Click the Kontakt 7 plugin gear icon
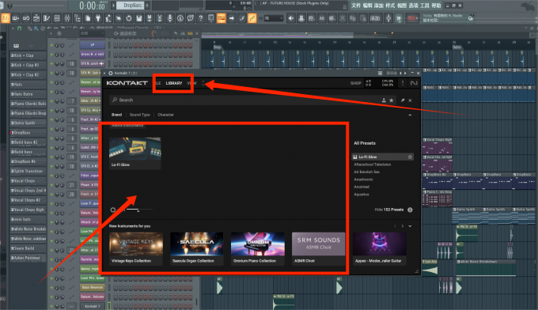Image resolution: width=538 pixels, height=310 pixels. 111,73
